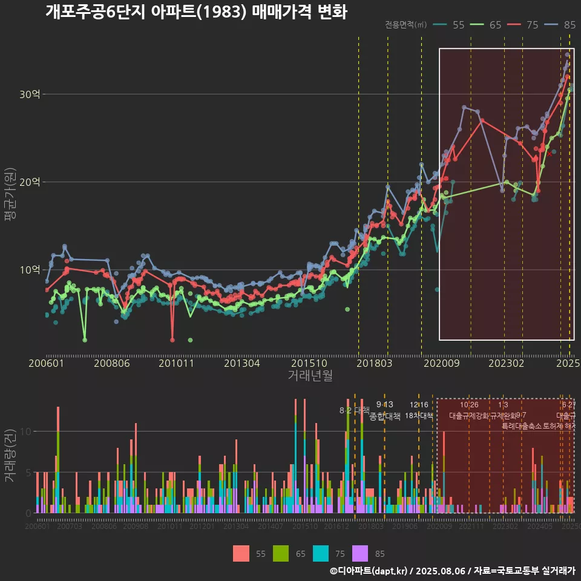The height and width of the screenshot is (581, 581).
Task: Select the green 65 swatch in bottom legend
Action: (x=280, y=554)
